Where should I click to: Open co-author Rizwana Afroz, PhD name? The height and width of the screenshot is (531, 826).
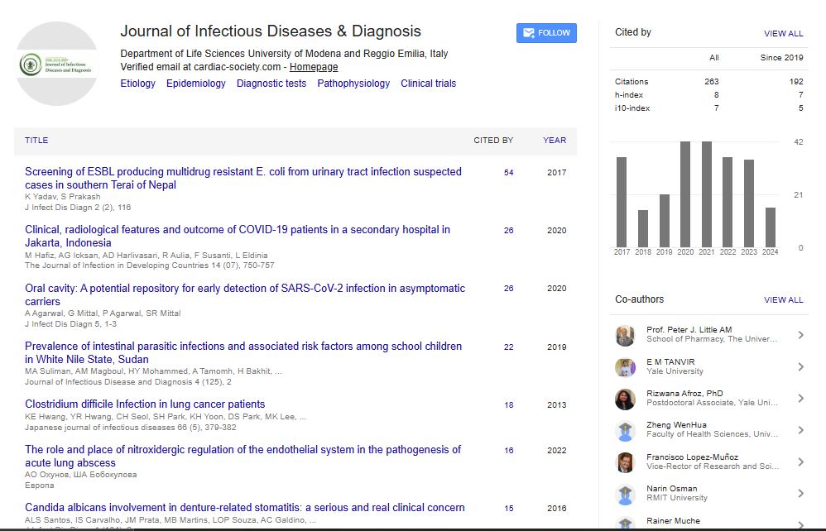pos(684,393)
